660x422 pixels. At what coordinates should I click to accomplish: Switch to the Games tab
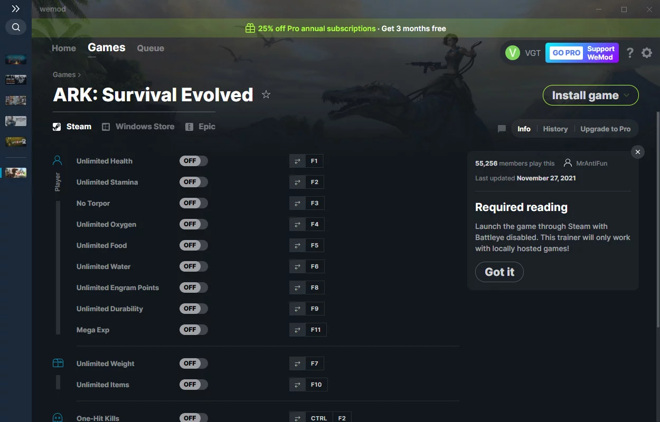click(107, 47)
